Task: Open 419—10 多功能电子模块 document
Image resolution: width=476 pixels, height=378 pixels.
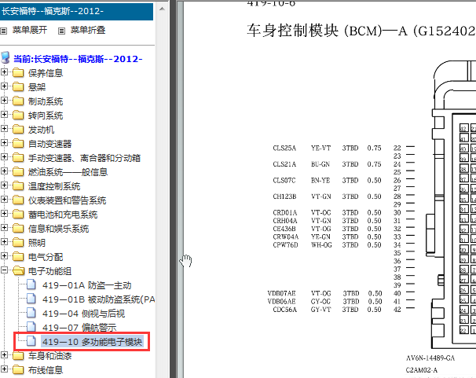Action: coord(92,342)
